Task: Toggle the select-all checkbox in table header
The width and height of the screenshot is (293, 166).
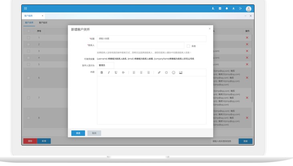Action: [x=28, y=31]
